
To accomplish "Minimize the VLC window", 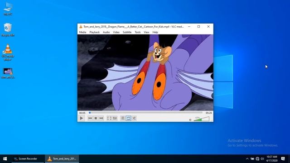I will click(189, 27).
